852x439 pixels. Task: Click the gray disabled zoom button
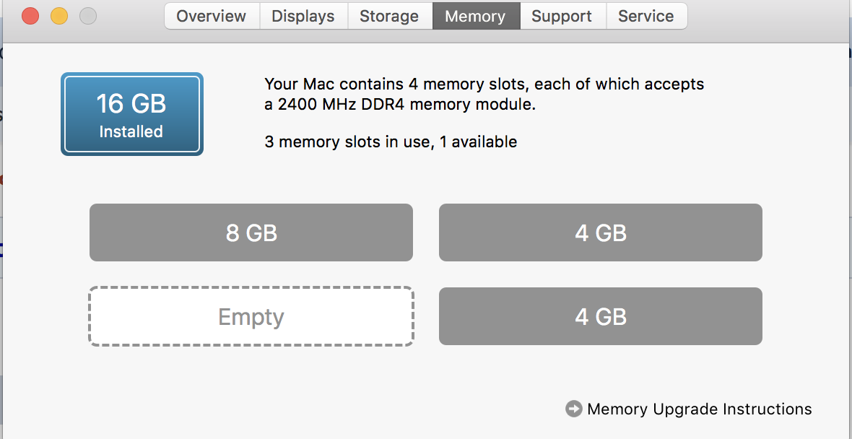(88, 16)
